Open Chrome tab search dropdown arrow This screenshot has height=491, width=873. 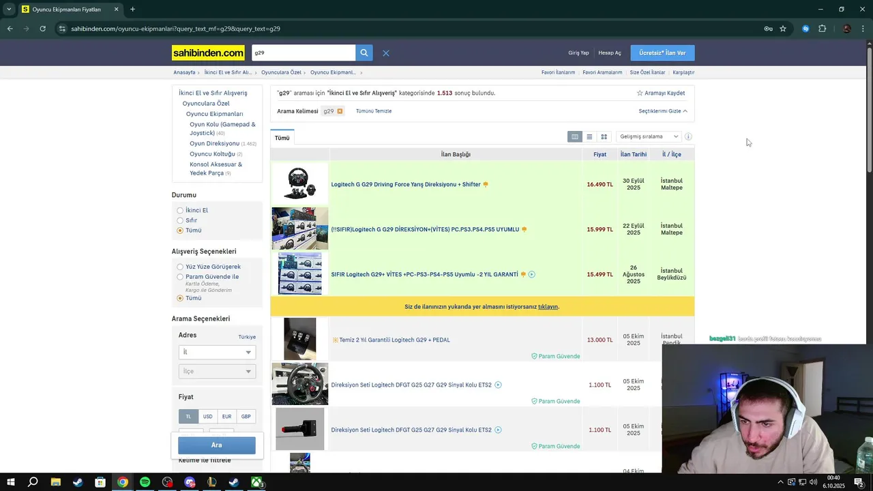[x=9, y=9]
